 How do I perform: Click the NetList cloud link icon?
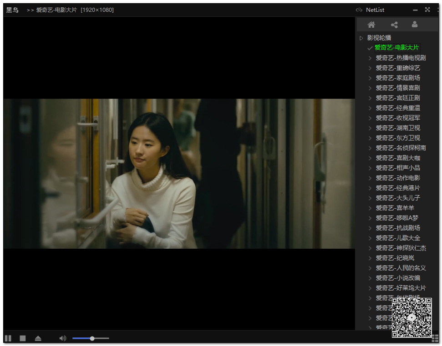click(x=359, y=10)
